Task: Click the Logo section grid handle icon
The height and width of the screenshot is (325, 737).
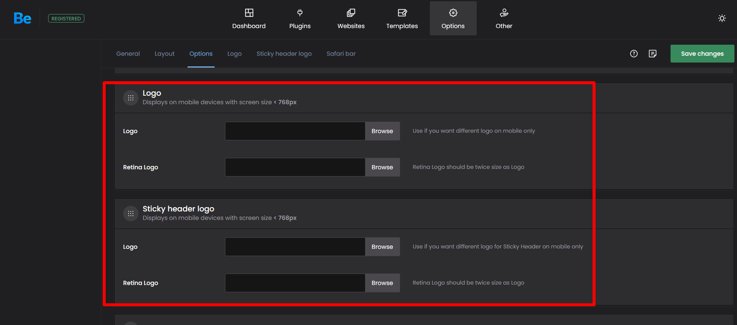Action: click(131, 98)
